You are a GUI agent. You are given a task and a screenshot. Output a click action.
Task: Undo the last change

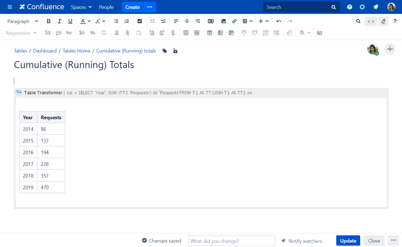click(x=279, y=21)
